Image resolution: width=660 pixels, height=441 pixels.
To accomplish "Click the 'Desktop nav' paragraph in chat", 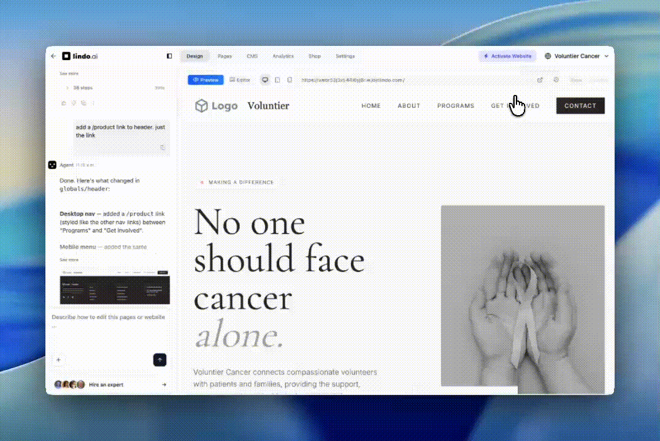I will point(112,222).
